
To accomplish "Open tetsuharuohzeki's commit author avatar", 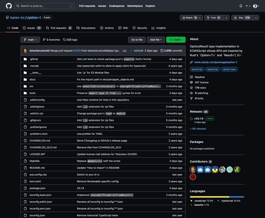I will click(x=25, y=51).
